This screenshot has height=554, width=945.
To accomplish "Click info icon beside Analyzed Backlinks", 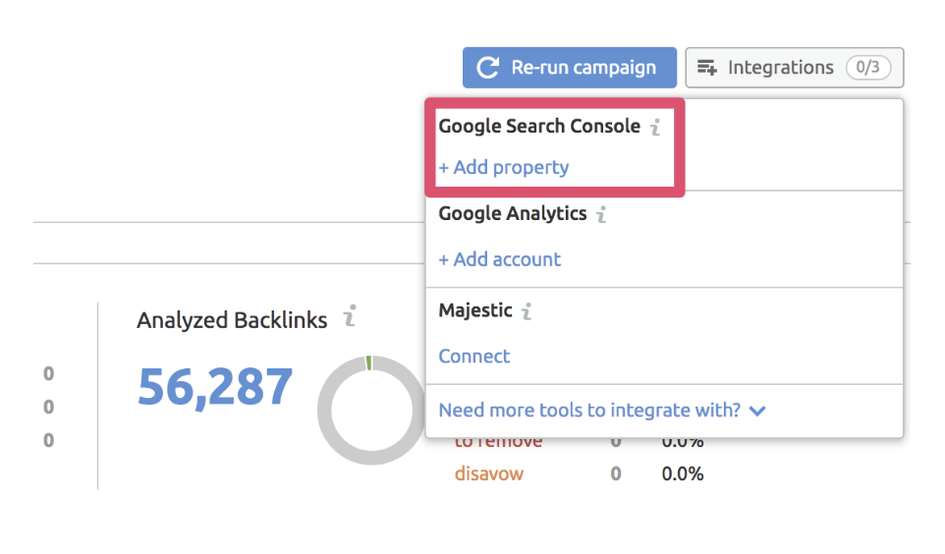I will point(349,317).
